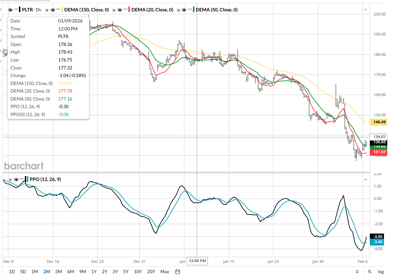Click the PLTR 1h symbol label

(x=32, y=10)
